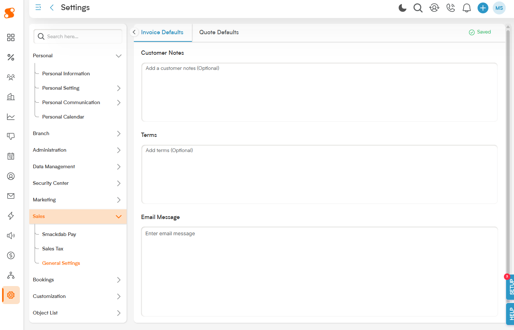Expand Personal Communication submenu
The height and width of the screenshot is (330, 514).
(x=119, y=103)
